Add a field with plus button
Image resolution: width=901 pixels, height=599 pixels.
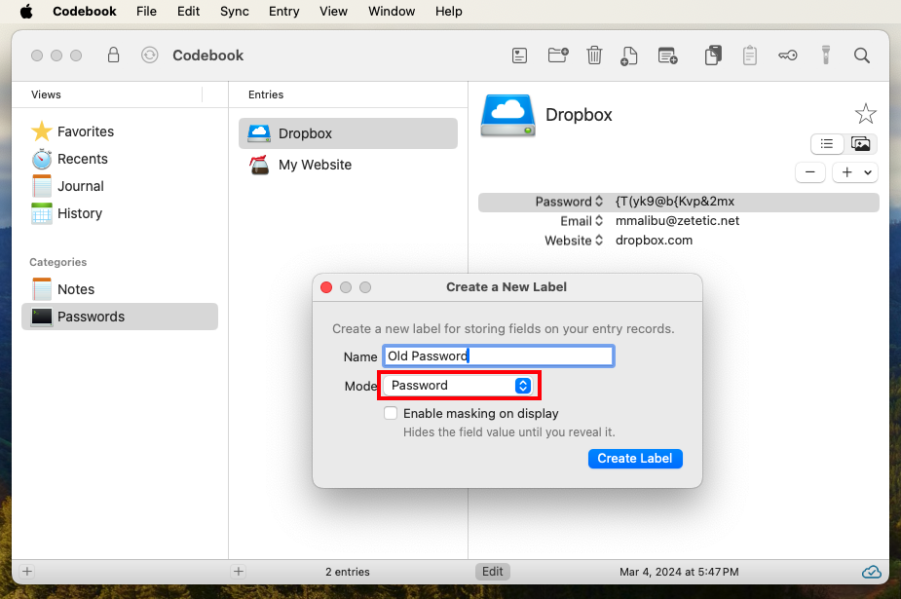(x=846, y=172)
